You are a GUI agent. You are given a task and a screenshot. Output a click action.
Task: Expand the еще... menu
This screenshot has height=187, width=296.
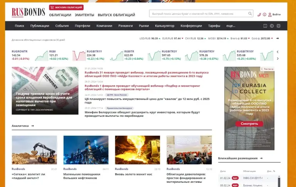point(231,26)
